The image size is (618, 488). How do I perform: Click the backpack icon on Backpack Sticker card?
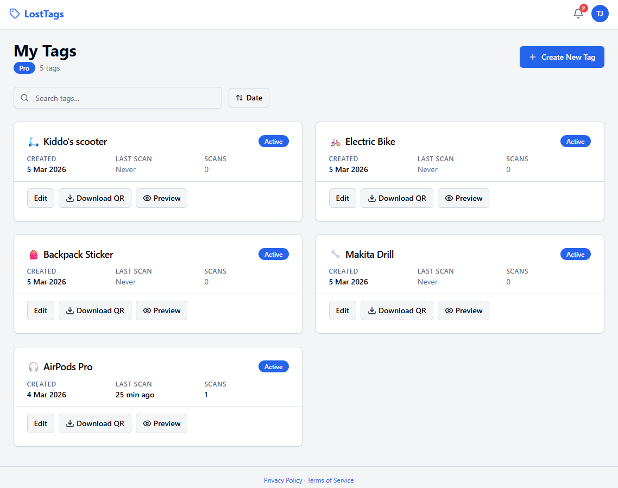coord(33,254)
